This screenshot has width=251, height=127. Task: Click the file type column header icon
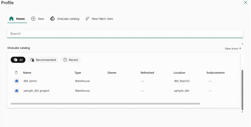point(16,73)
